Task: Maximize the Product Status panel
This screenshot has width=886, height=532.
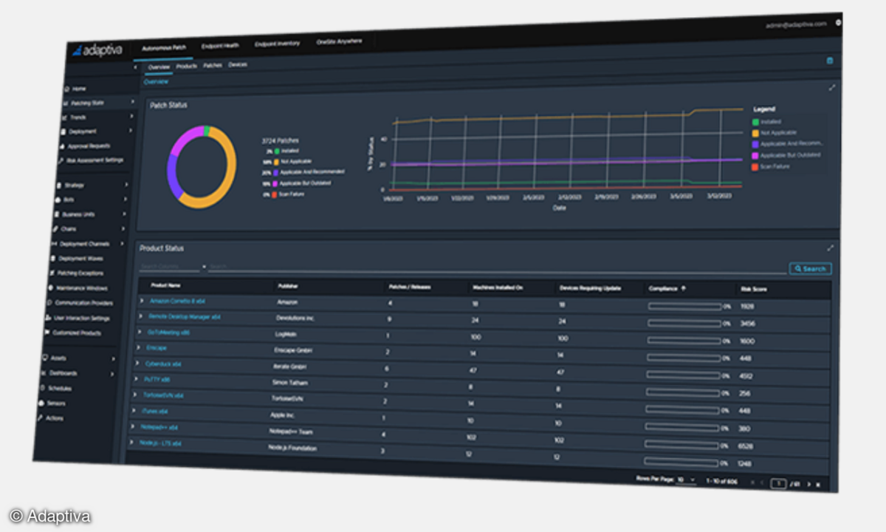Action: click(x=831, y=248)
